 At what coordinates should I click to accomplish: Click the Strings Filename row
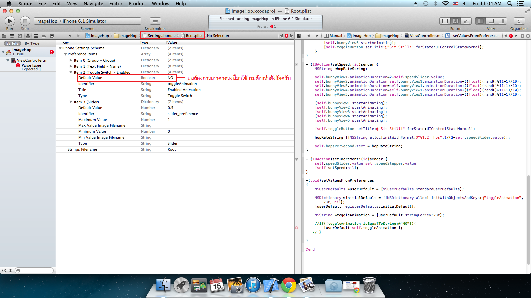click(175, 150)
